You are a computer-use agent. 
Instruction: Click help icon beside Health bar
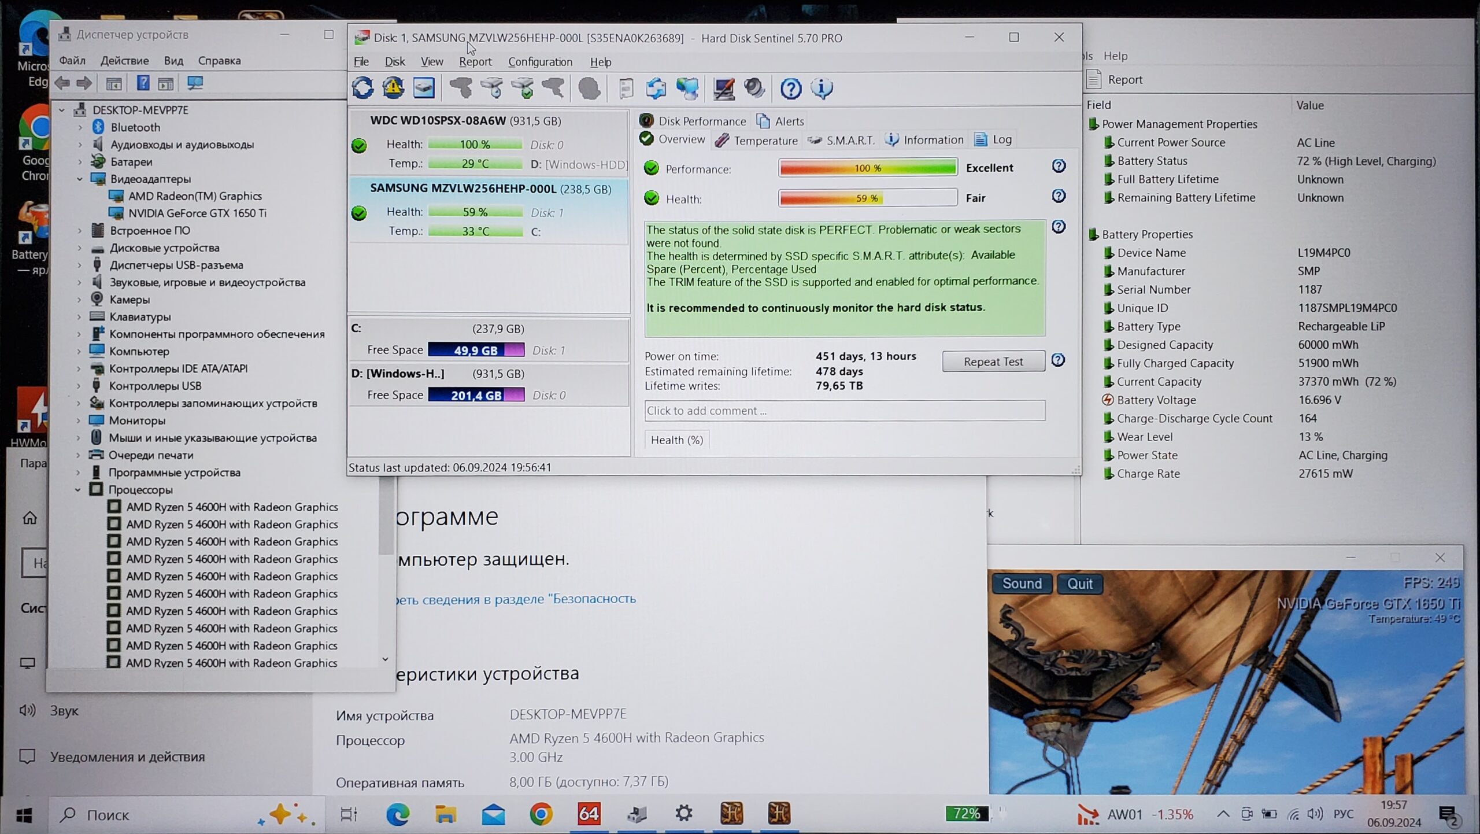pyautogui.click(x=1058, y=197)
